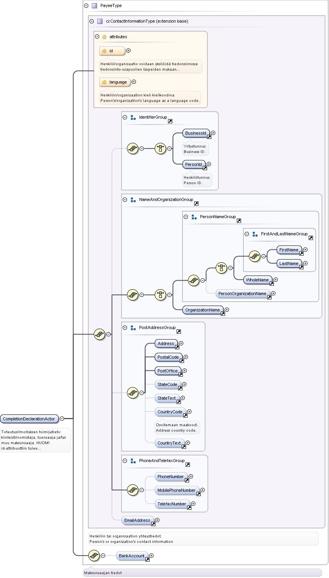Collapse the NameAndOrganizationGroup box
Viewport: 329px width, 578px height.
pos(125,199)
